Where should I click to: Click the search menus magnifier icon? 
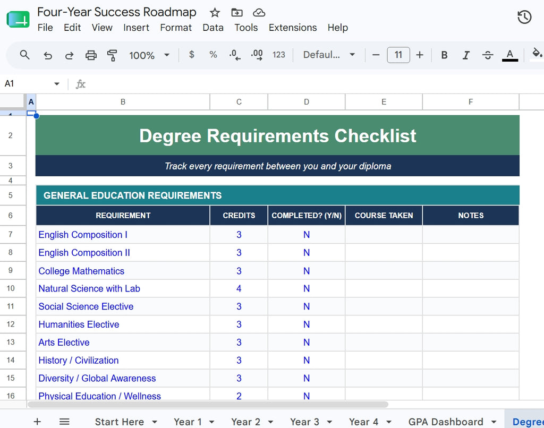[24, 55]
